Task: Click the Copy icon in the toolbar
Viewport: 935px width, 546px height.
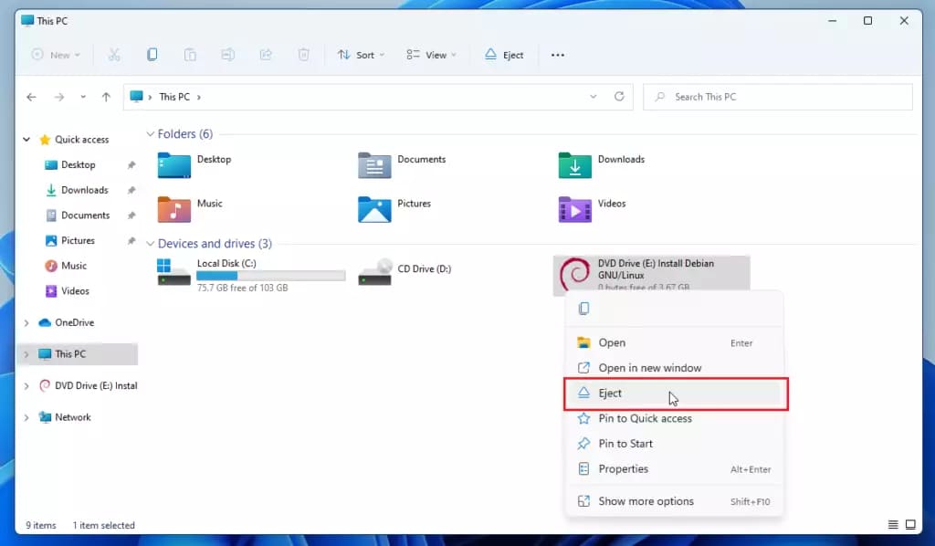Action: (152, 55)
